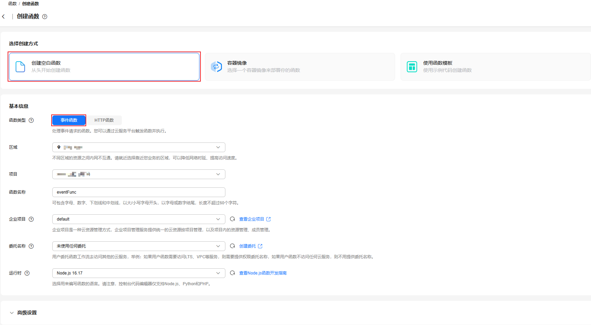Select the 使用函数模板 creation card

(495, 67)
